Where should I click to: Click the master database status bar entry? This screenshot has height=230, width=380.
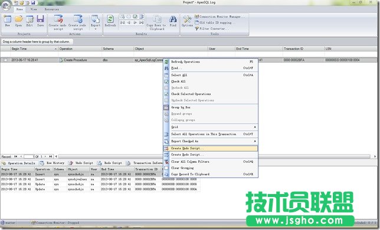pos(8,222)
